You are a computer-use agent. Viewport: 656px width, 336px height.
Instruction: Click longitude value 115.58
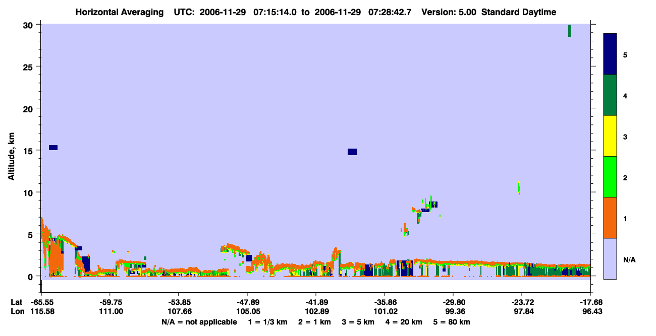coord(42,311)
